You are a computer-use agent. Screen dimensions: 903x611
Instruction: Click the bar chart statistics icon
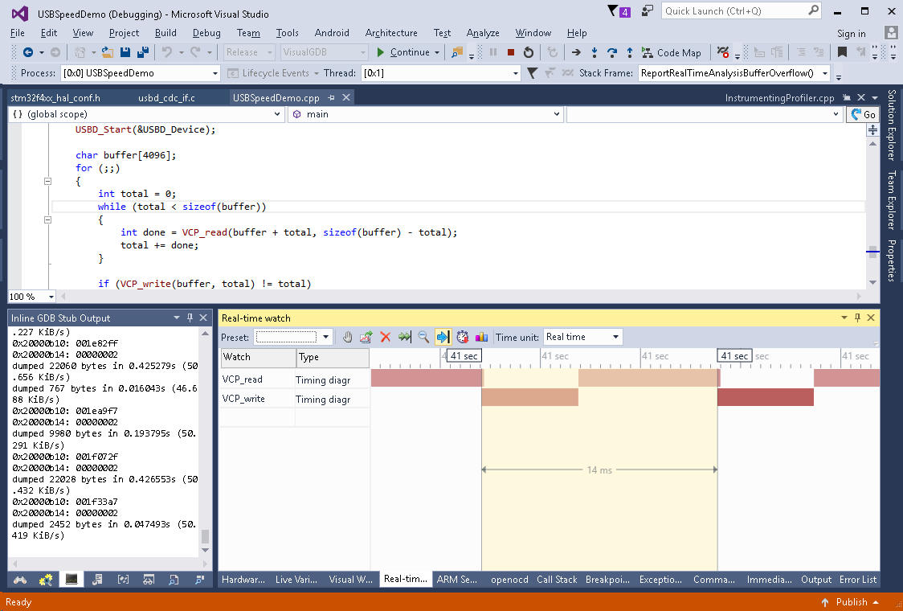click(x=481, y=337)
